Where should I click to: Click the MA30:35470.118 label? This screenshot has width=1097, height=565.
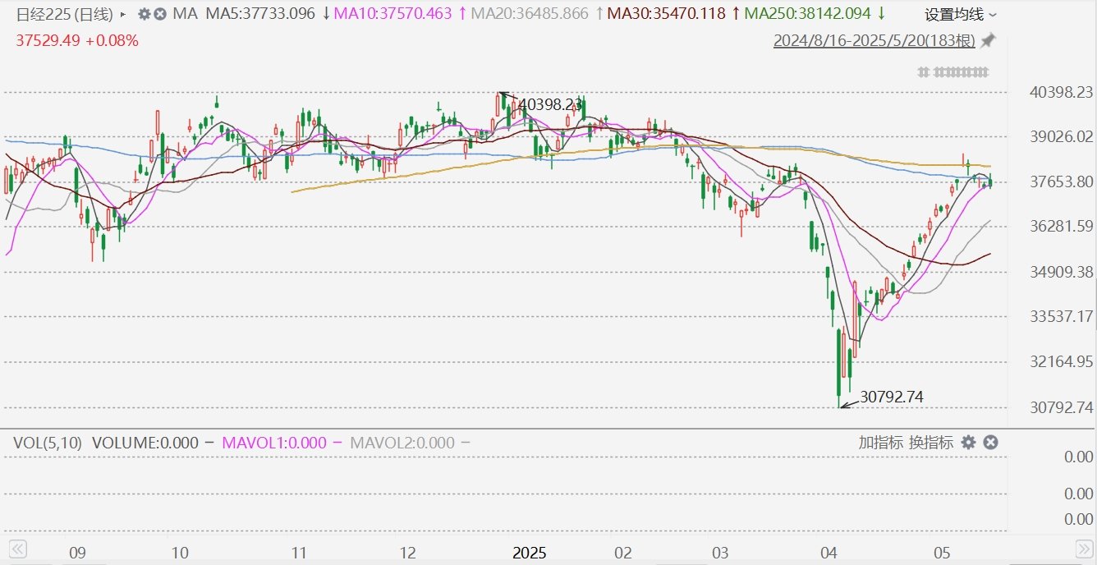[x=667, y=14]
